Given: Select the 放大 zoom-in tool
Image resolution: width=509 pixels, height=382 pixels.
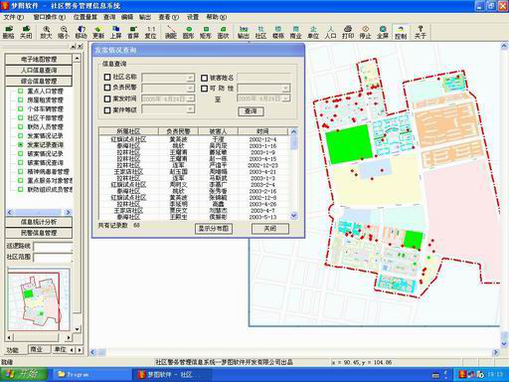Looking at the screenshot, I should [46, 32].
